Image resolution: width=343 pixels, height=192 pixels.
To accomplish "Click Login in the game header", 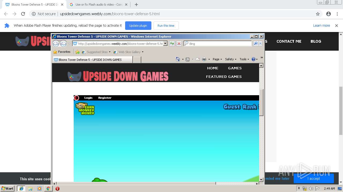I will (x=88, y=98).
